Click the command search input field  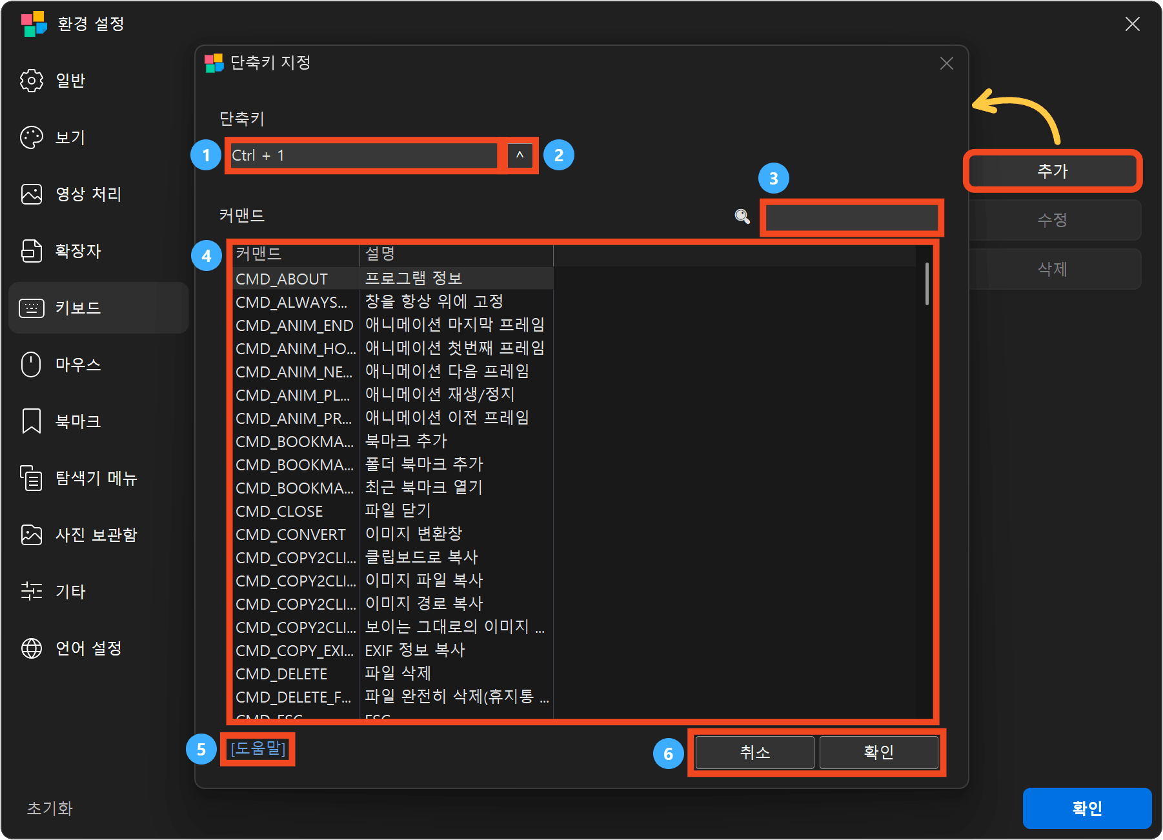coord(852,217)
